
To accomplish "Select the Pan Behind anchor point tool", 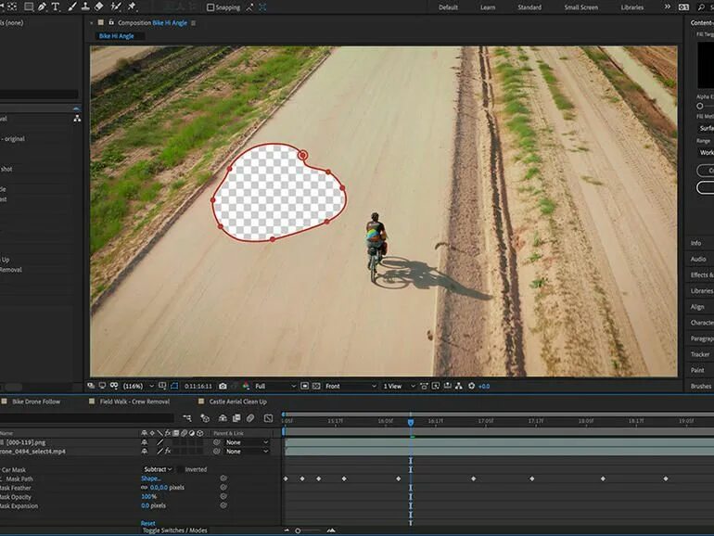I will (12, 6).
